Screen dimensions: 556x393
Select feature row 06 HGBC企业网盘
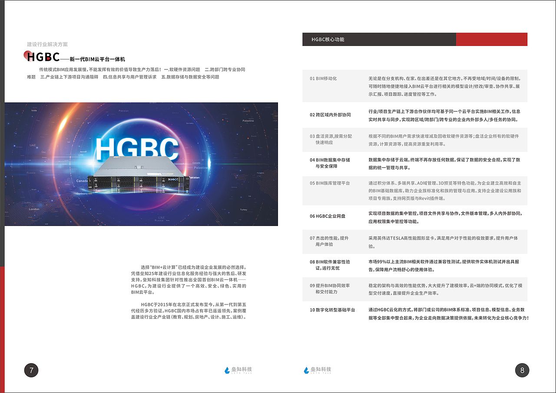pos(415,217)
